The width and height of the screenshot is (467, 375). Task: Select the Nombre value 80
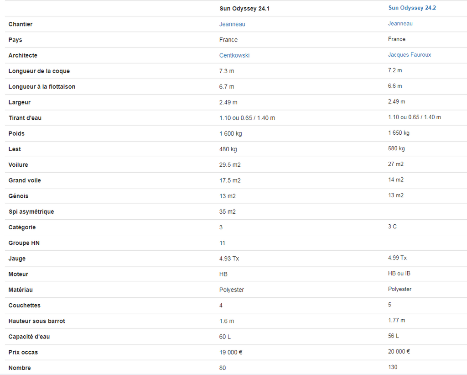[x=223, y=368]
